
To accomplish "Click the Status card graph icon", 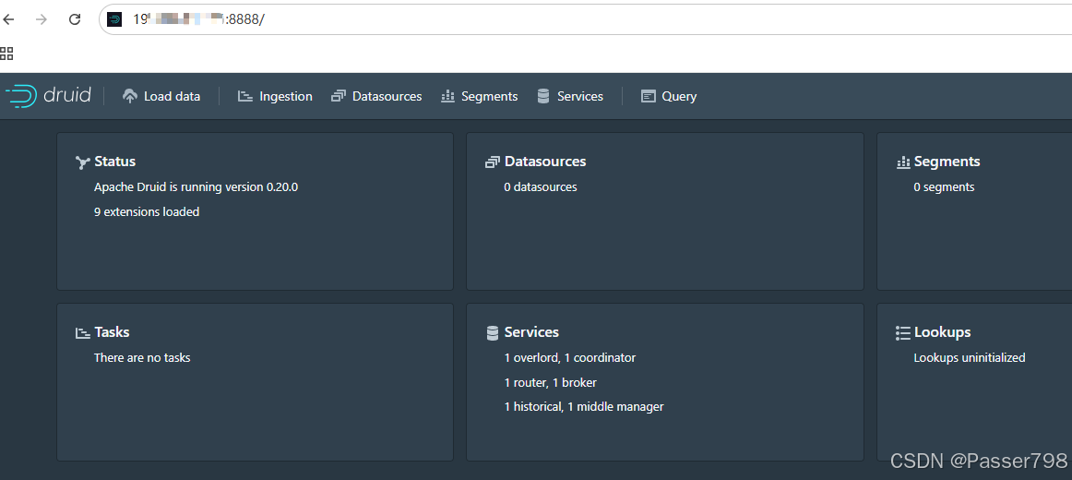I will (x=83, y=162).
